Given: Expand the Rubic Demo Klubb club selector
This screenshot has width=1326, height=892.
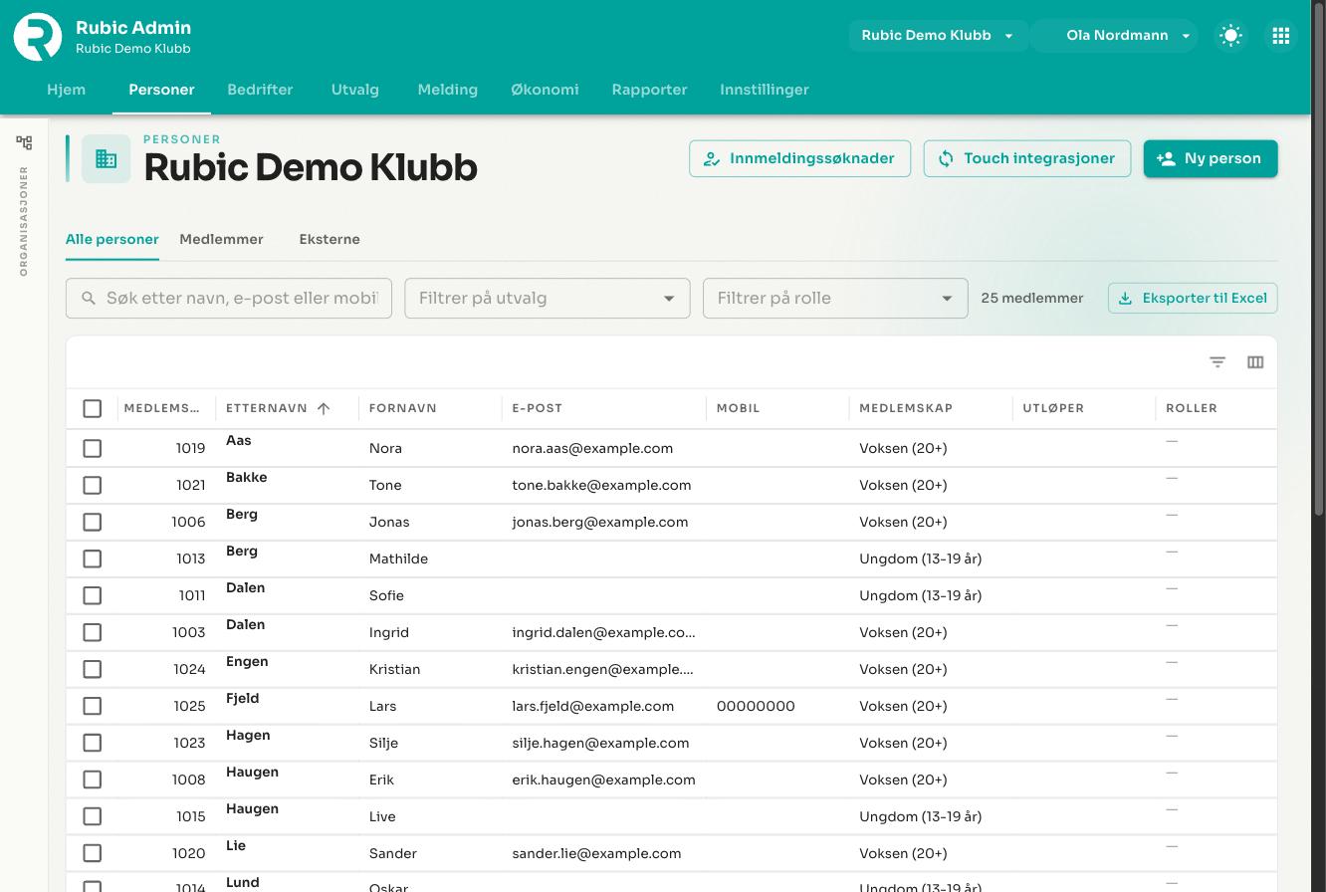Looking at the screenshot, I should pyautogui.click(x=938, y=36).
